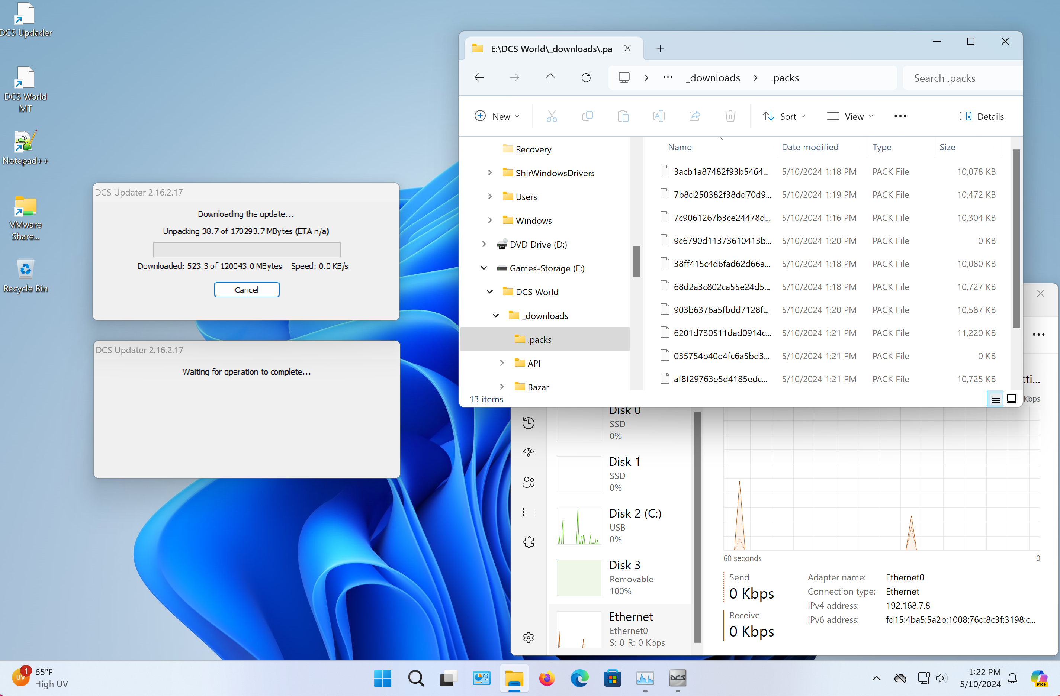Refresh the .packs folder view
This screenshot has height=696, width=1060.
point(586,77)
